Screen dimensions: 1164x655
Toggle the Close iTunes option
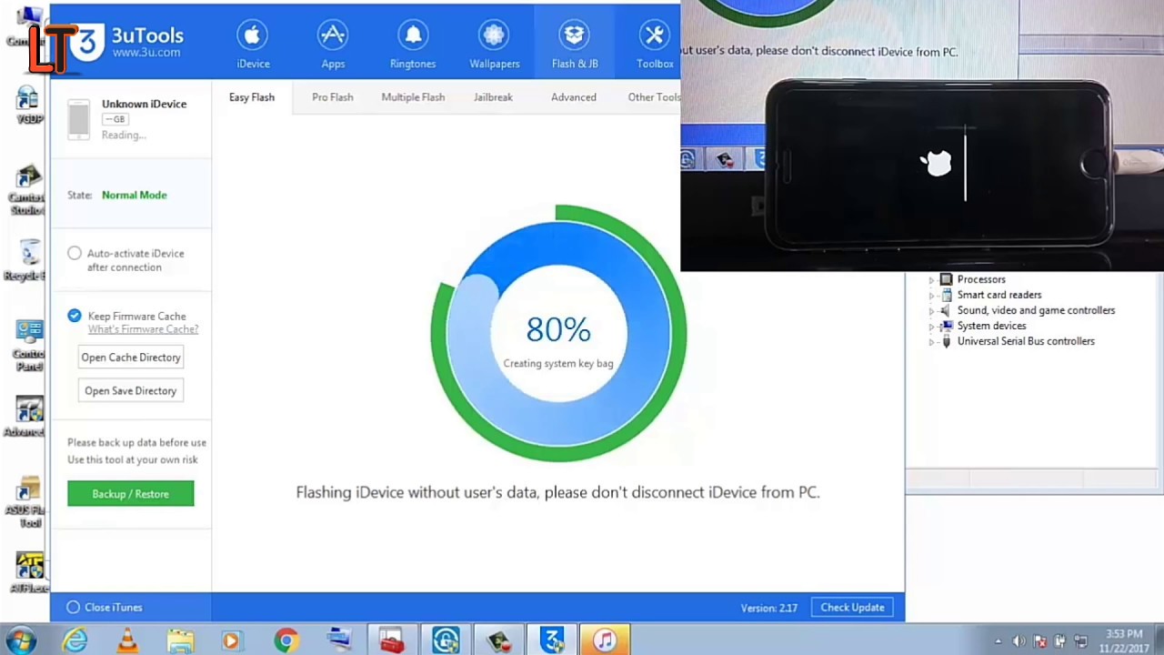(73, 607)
